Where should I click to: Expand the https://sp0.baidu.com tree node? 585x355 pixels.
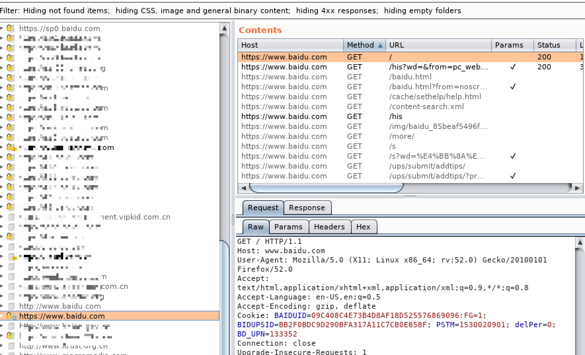pos(2,28)
